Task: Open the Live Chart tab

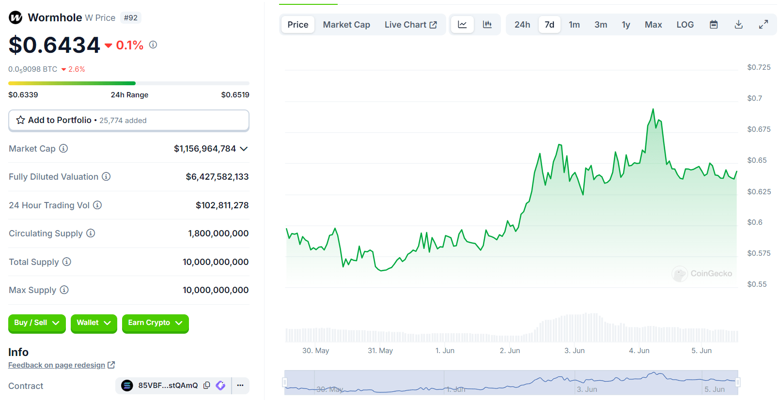Action: [411, 25]
